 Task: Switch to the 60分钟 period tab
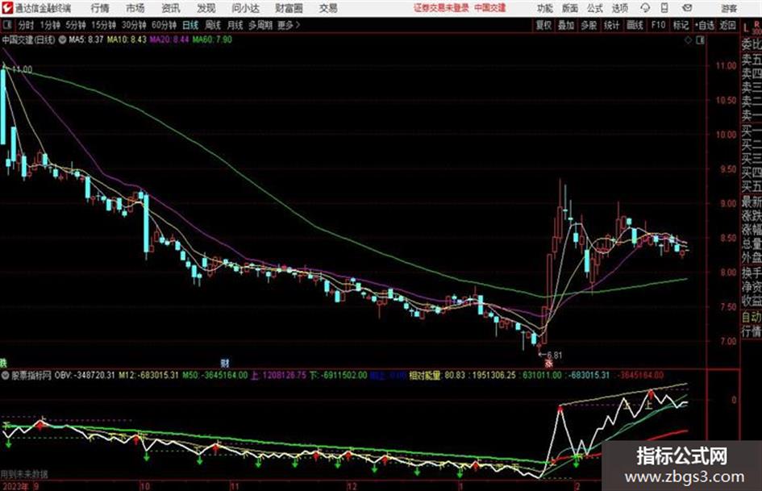[x=164, y=25]
